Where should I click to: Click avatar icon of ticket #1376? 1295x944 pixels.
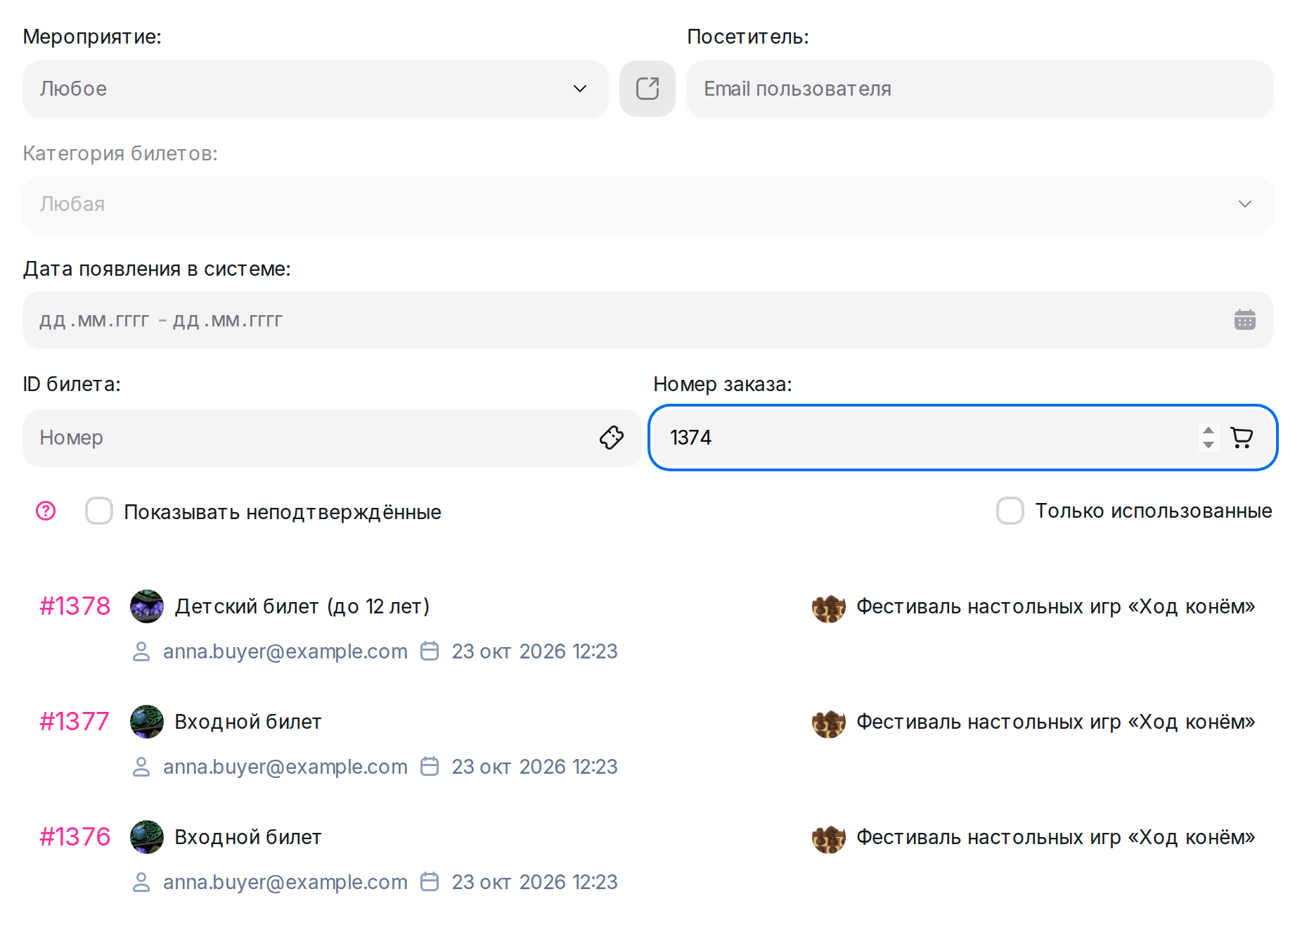[x=147, y=837]
